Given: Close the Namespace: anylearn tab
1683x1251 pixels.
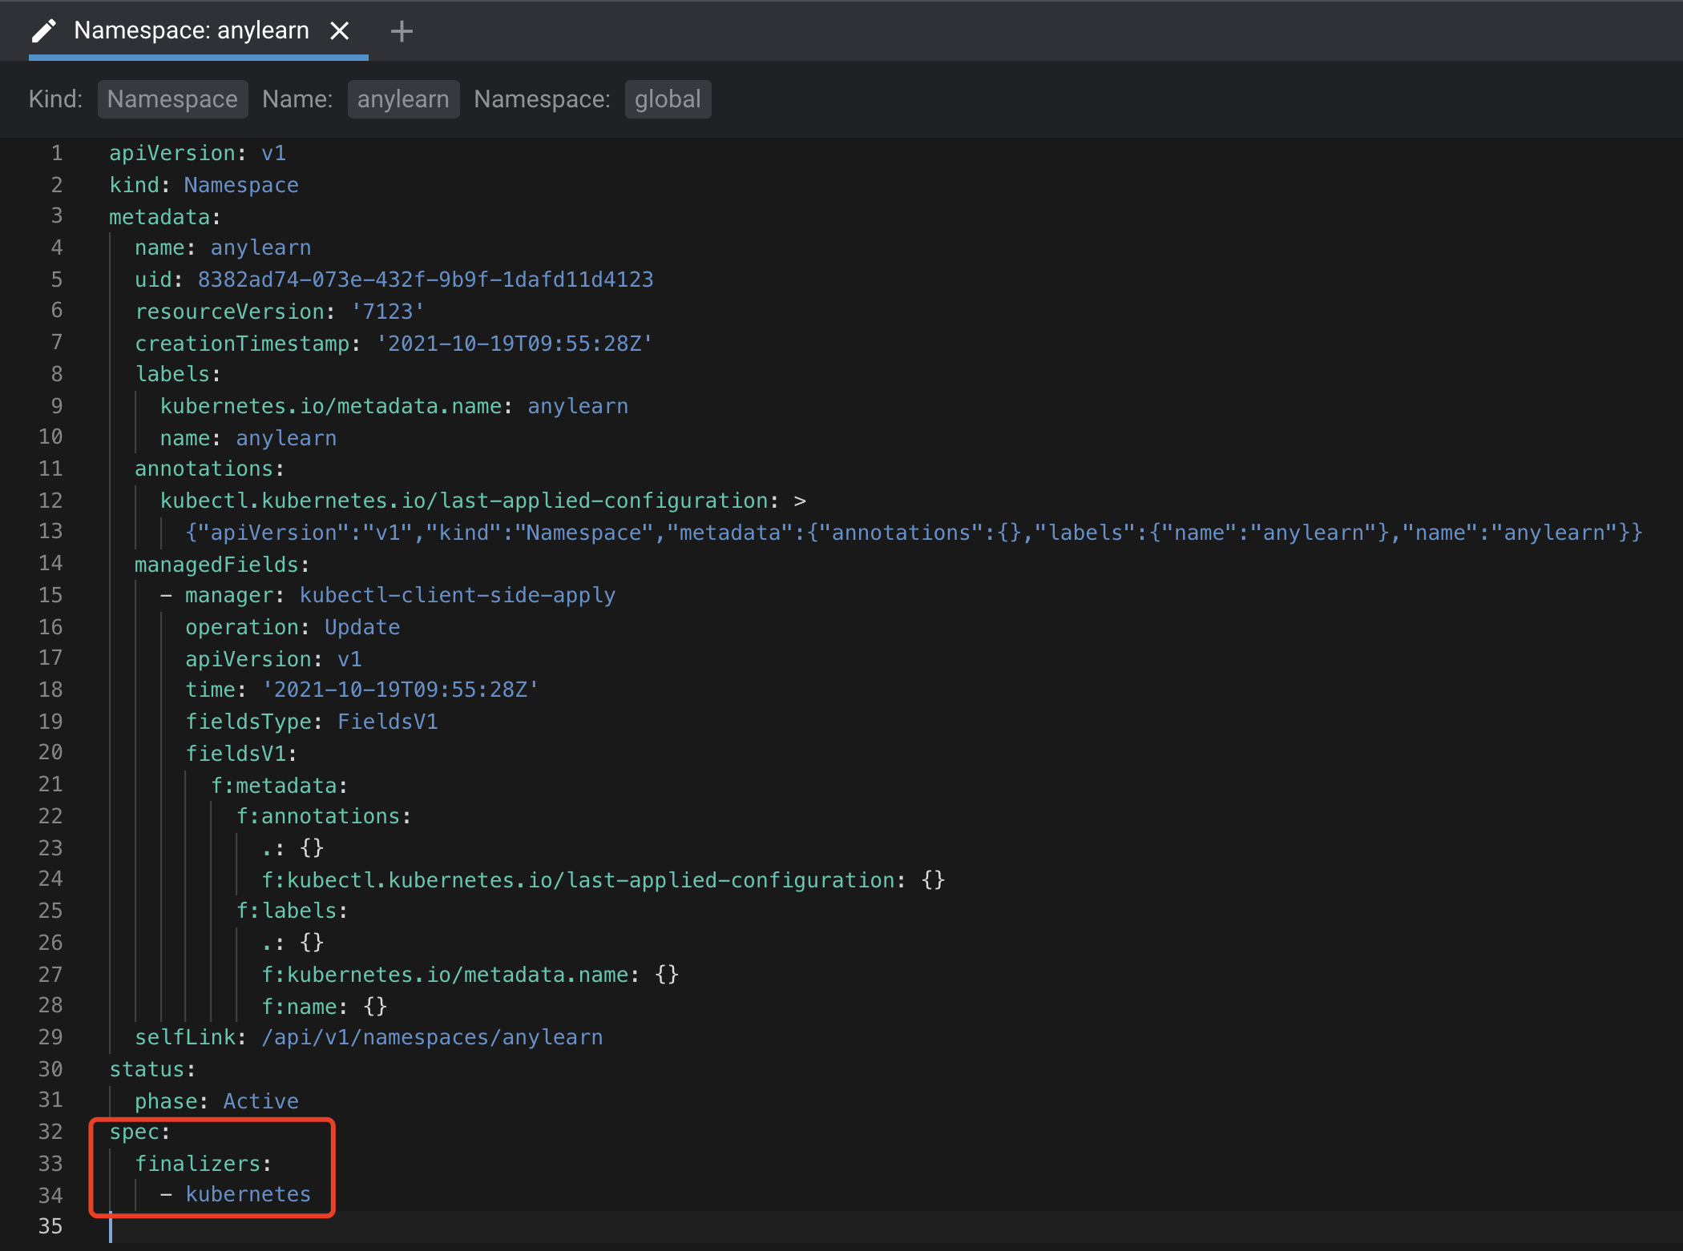Looking at the screenshot, I should (x=340, y=31).
